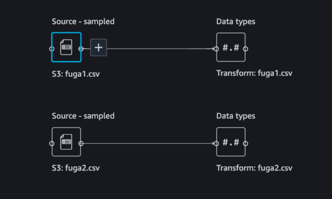Click 'Data types' title above fuga1.csv transform

(x=236, y=22)
